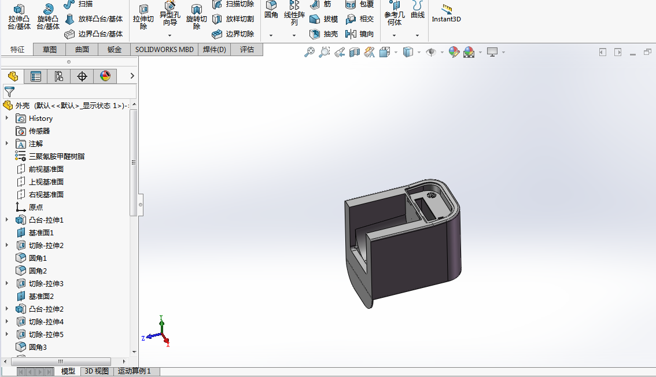
Task: Toggle Instant3D mode
Action: pyautogui.click(x=447, y=13)
